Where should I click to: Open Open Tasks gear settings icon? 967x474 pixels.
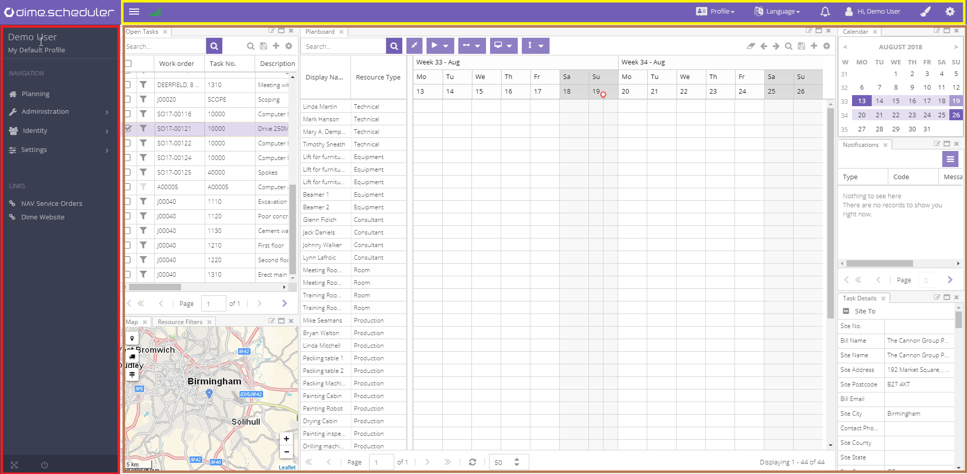[x=288, y=46]
